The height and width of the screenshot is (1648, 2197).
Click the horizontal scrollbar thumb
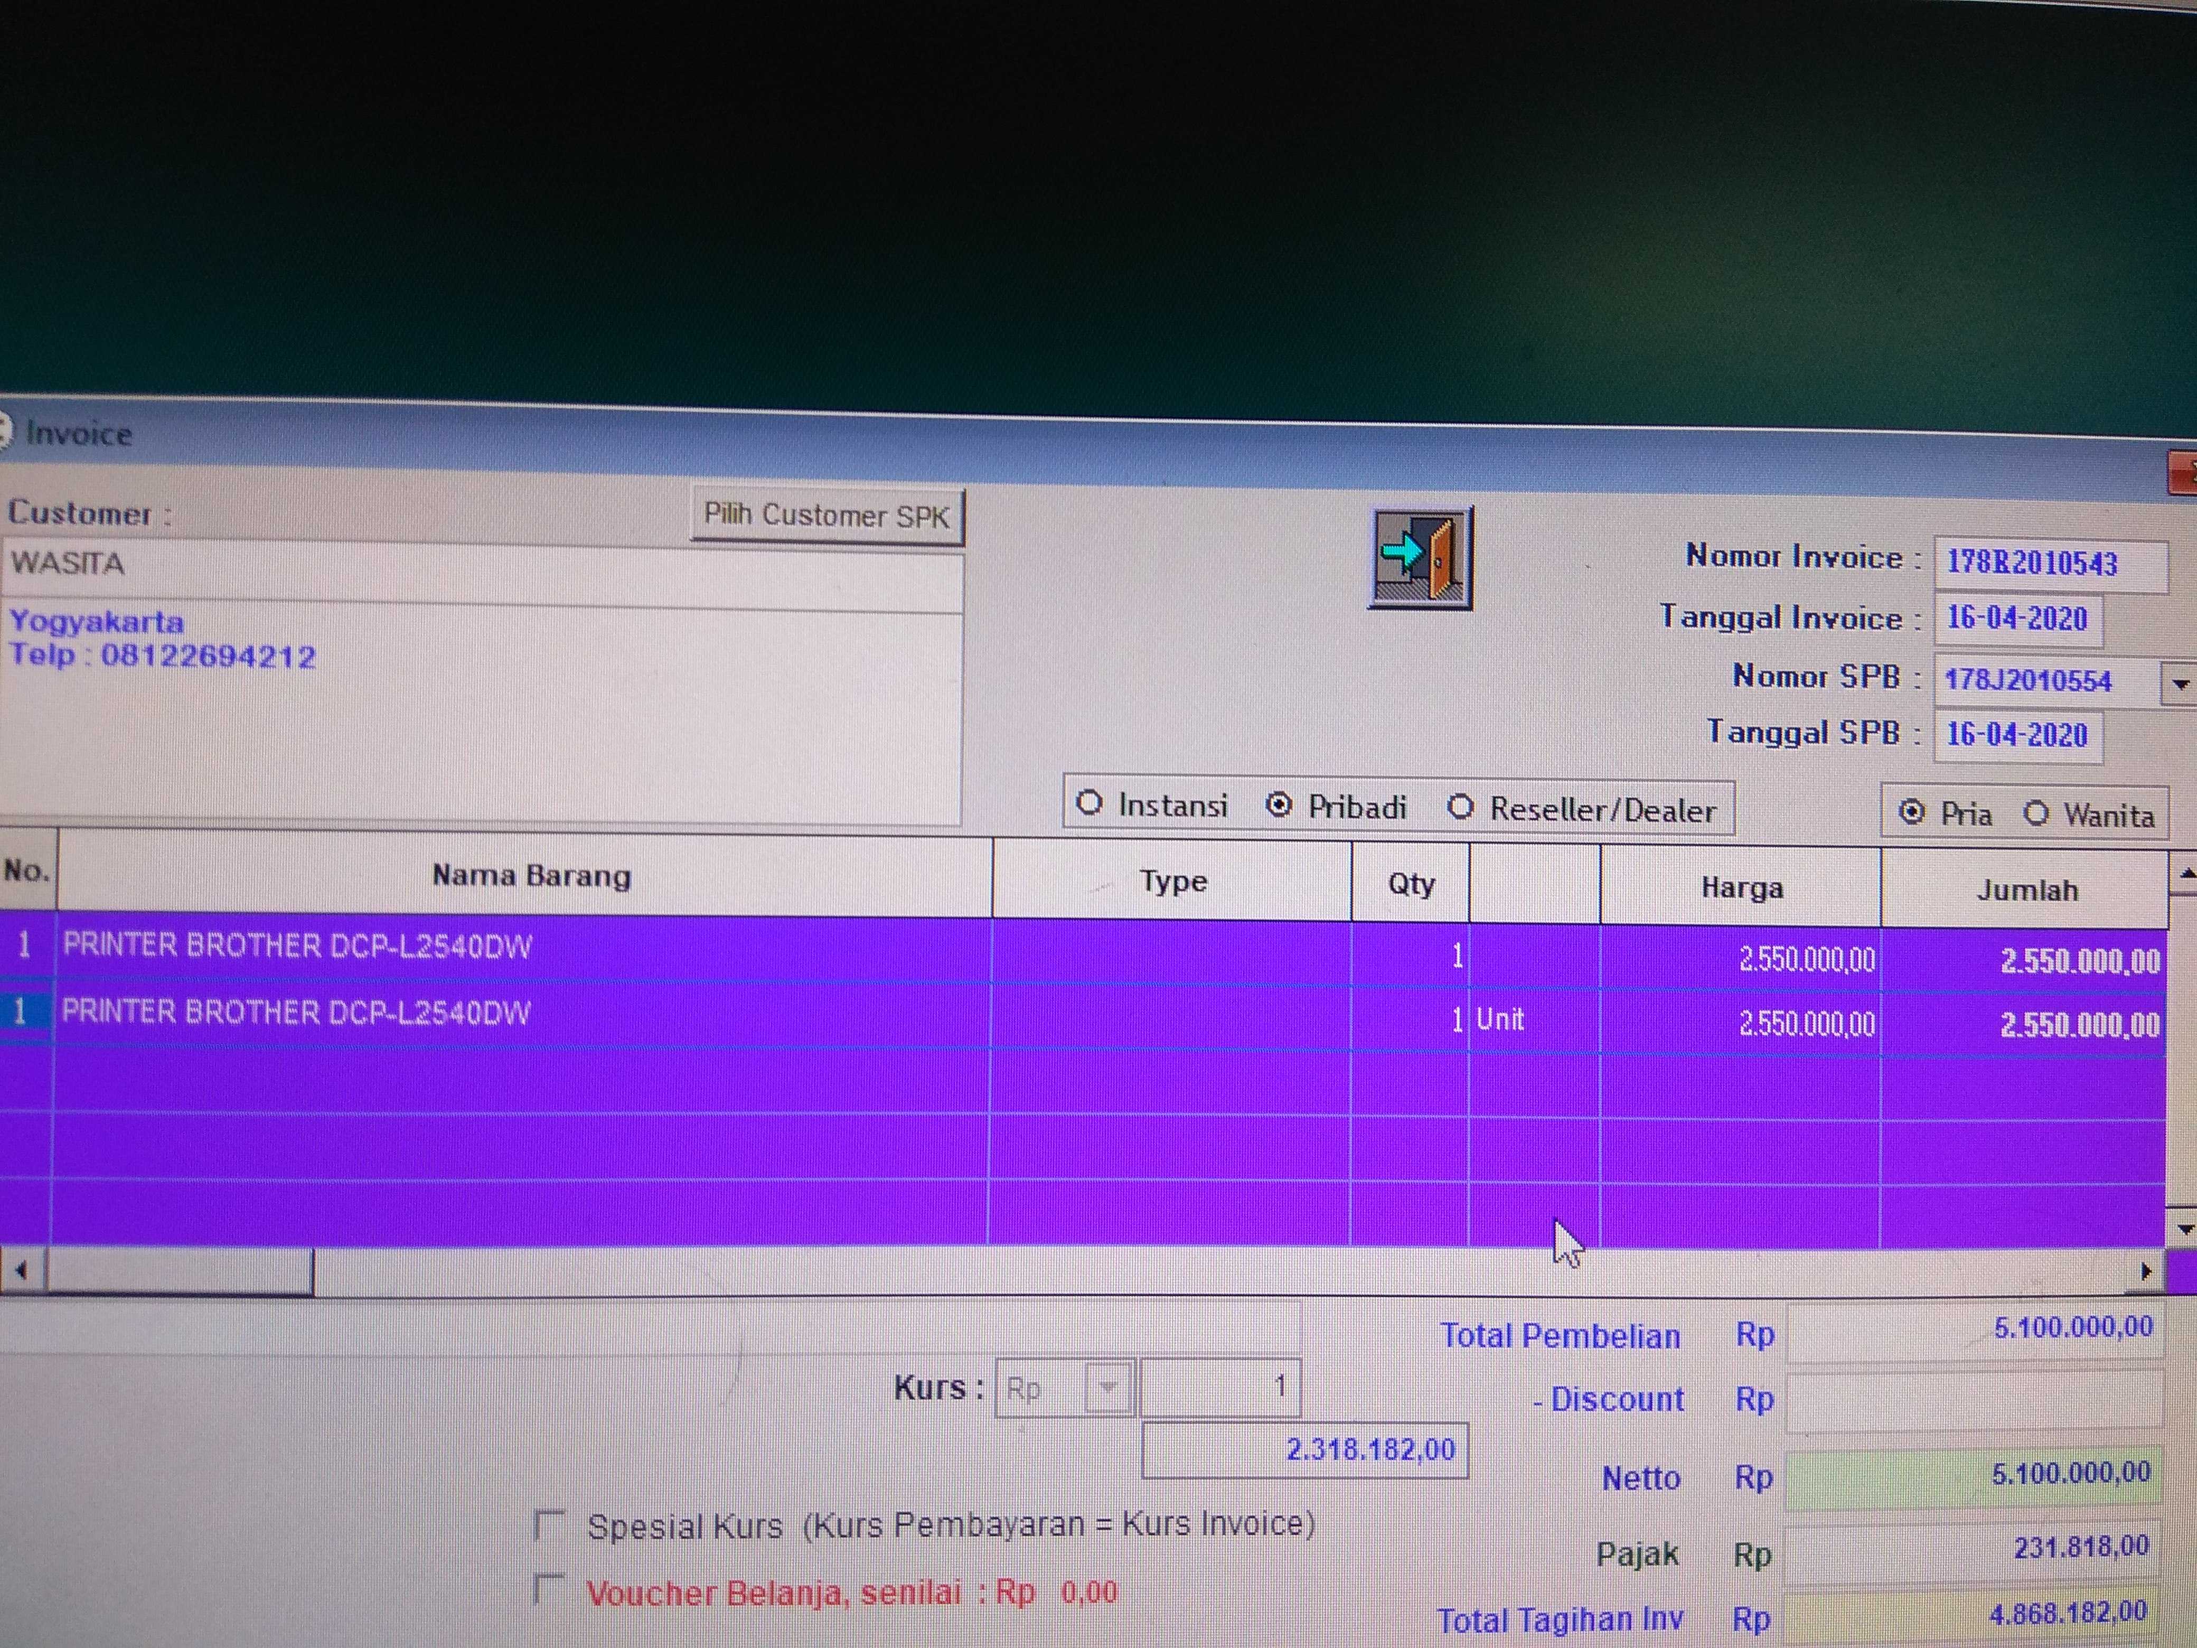(179, 1270)
